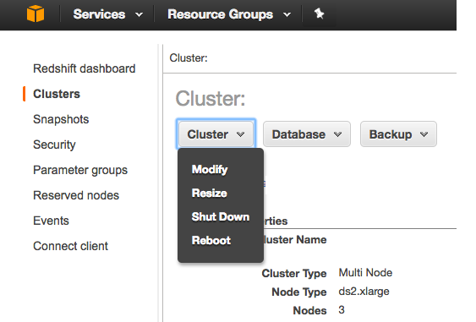The width and height of the screenshot is (476, 322).
Task: Open the Snapshots page
Action: (x=61, y=119)
